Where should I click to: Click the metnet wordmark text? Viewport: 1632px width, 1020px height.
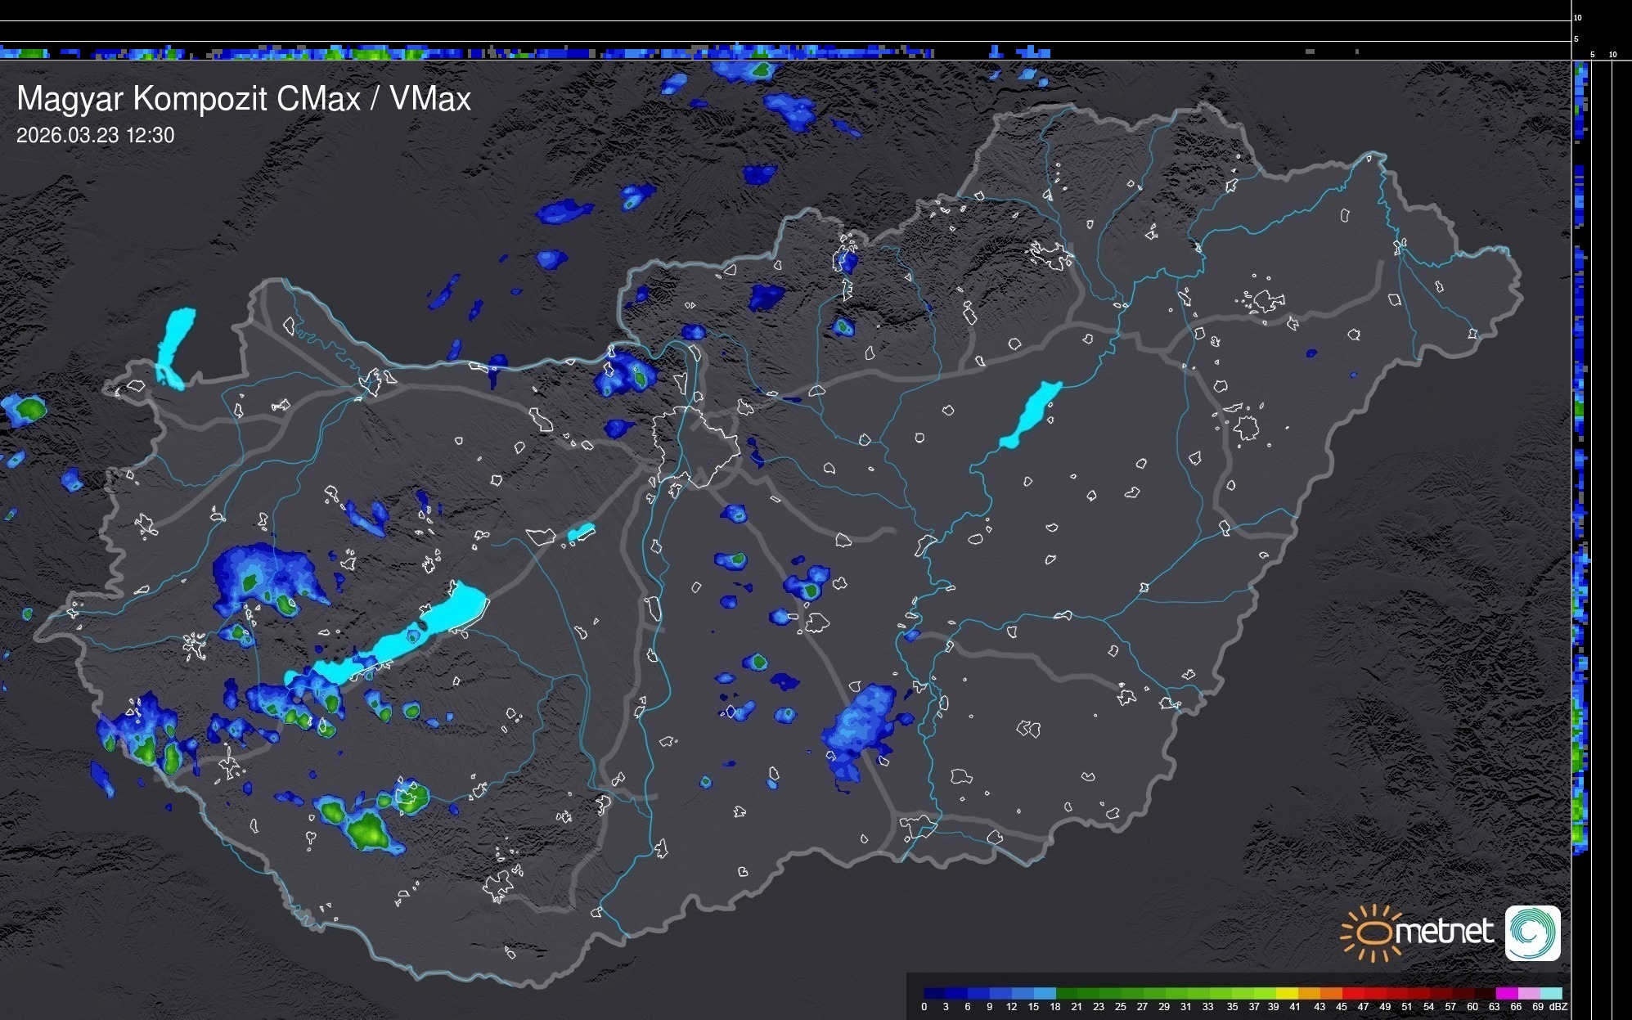pos(1444,932)
